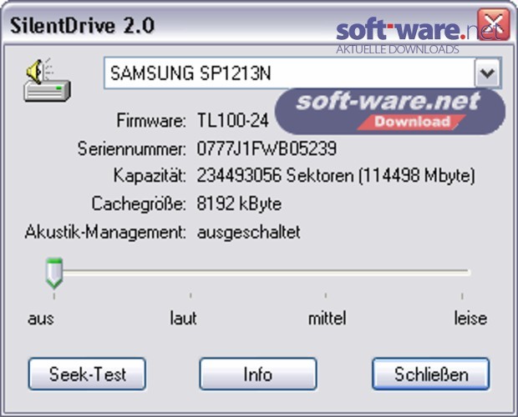Click the Cachegröße label
Screen dimensions: 518x417
click(x=139, y=203)
